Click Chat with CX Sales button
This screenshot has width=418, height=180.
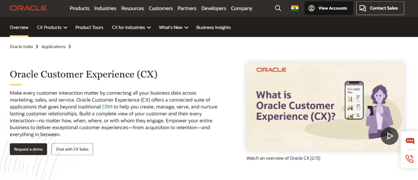pyautogui.click(x=72, y=149)
